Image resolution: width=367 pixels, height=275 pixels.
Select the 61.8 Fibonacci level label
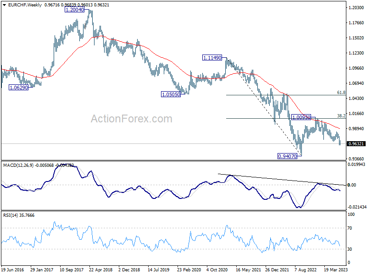click(x=341, y=93)
